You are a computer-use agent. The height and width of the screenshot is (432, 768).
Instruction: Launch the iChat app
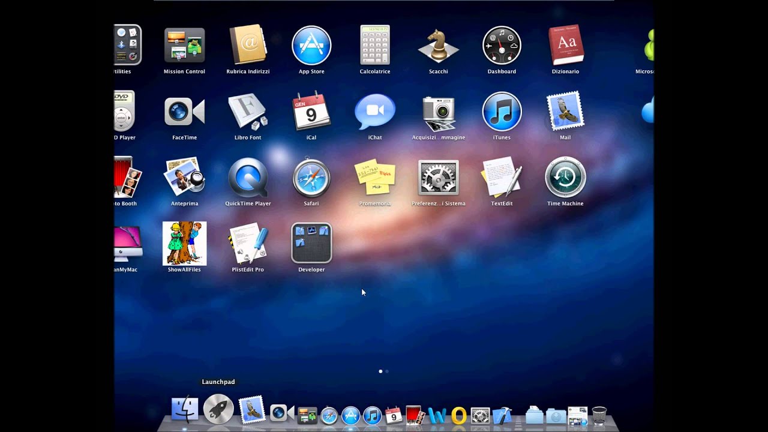pos(375,111)
